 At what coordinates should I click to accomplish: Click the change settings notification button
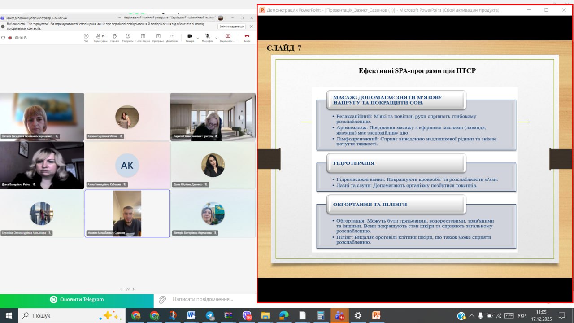(231, 26)
